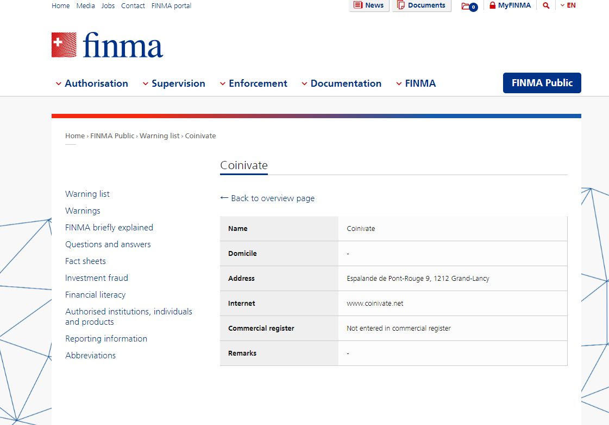Open Investment fraud sidebar item
The width and height of the screenshot is (609, 425).
[x=97, y=278]
